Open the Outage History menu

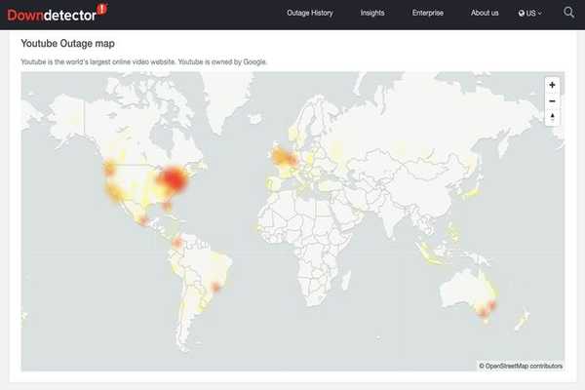[x=310, y=13]
